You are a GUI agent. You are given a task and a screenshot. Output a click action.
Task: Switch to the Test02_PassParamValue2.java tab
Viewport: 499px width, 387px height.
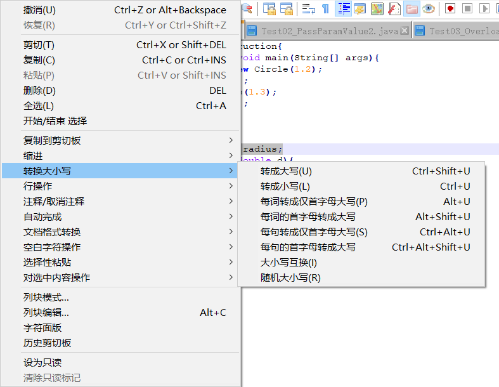coord(328,31)
